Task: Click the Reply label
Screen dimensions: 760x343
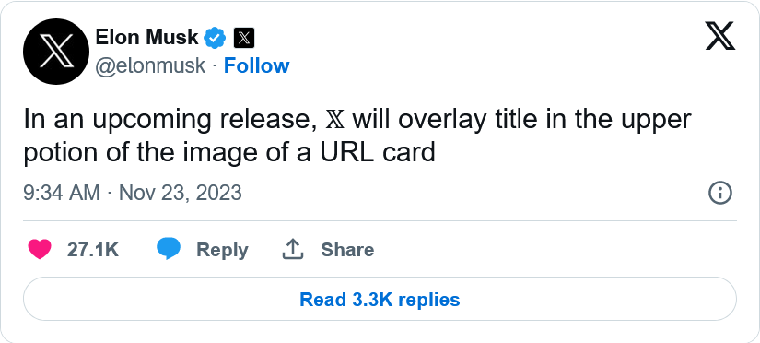Action: [222, 250]
